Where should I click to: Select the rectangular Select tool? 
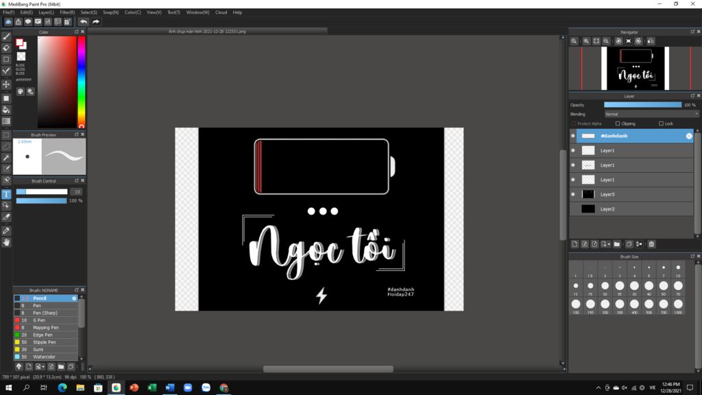click(x=6, y=135)
